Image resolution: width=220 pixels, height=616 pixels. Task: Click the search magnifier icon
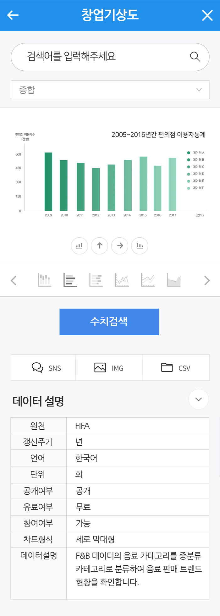[x=195, y=57]
